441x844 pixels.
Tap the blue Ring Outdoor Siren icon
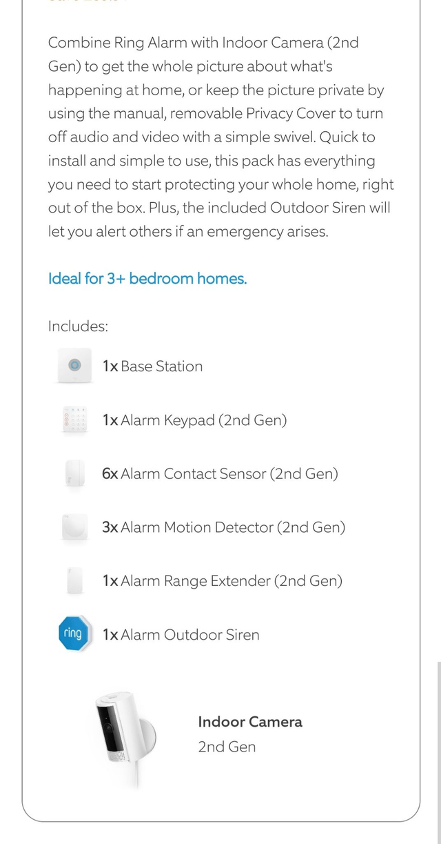(x=72, y=634)
